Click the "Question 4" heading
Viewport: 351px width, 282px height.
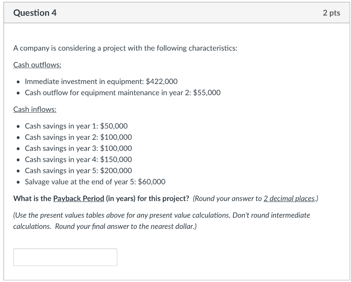[35, 13]
